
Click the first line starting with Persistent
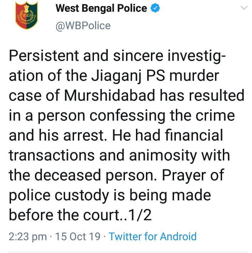click(x=117, y=56)
